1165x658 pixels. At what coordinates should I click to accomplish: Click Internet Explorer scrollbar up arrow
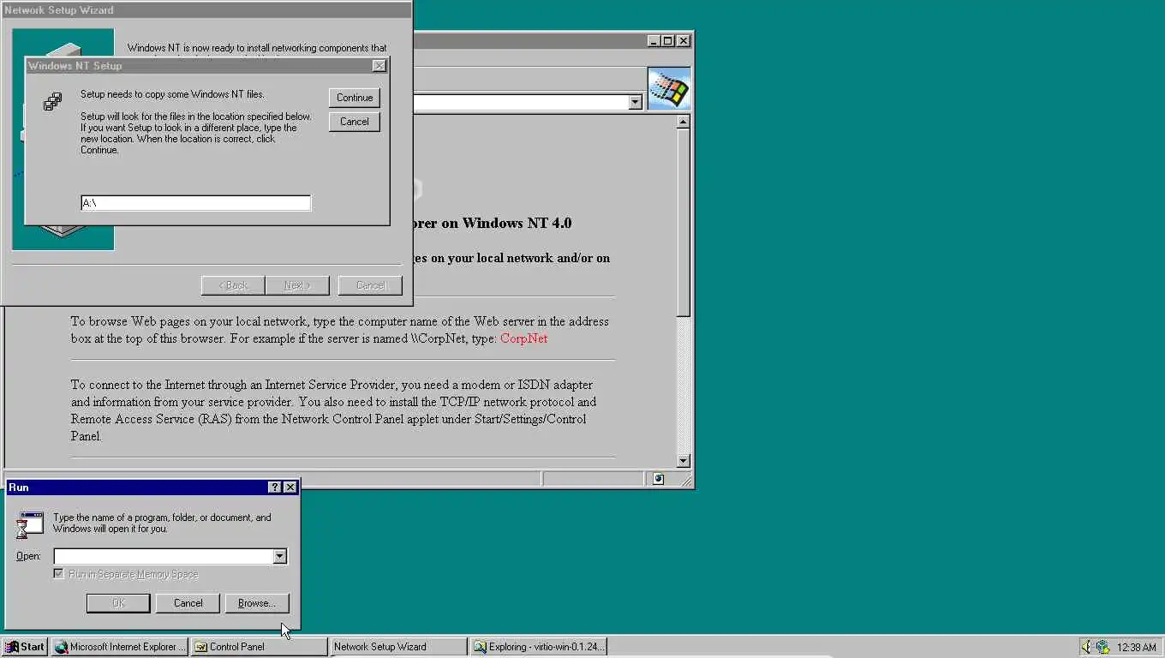(683, 122)
